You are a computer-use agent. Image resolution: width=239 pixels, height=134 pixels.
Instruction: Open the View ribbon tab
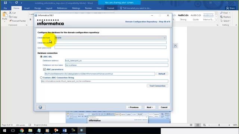point(99,8)
